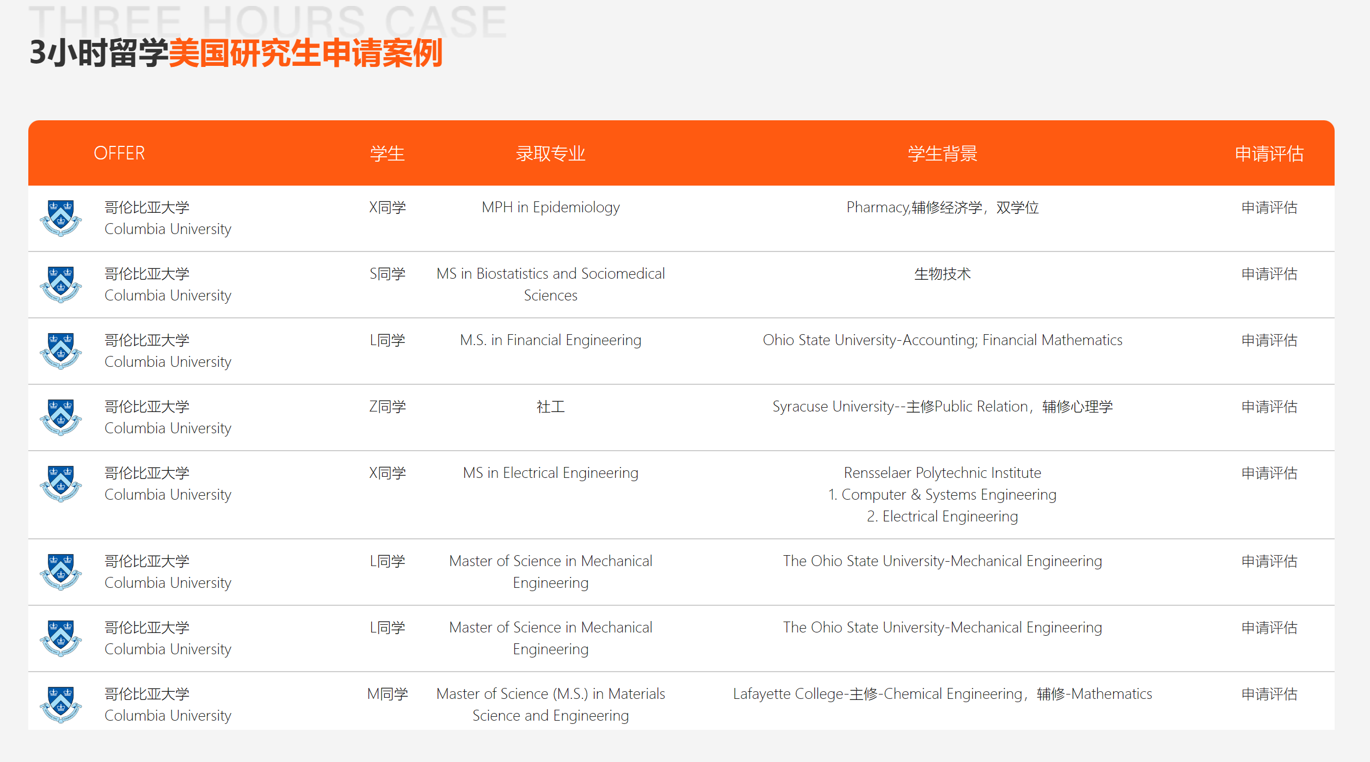Open 申请评估 link for Financial Engineering row
The height and width of the screenshot is (762, 1370).
click(1269, 340)
